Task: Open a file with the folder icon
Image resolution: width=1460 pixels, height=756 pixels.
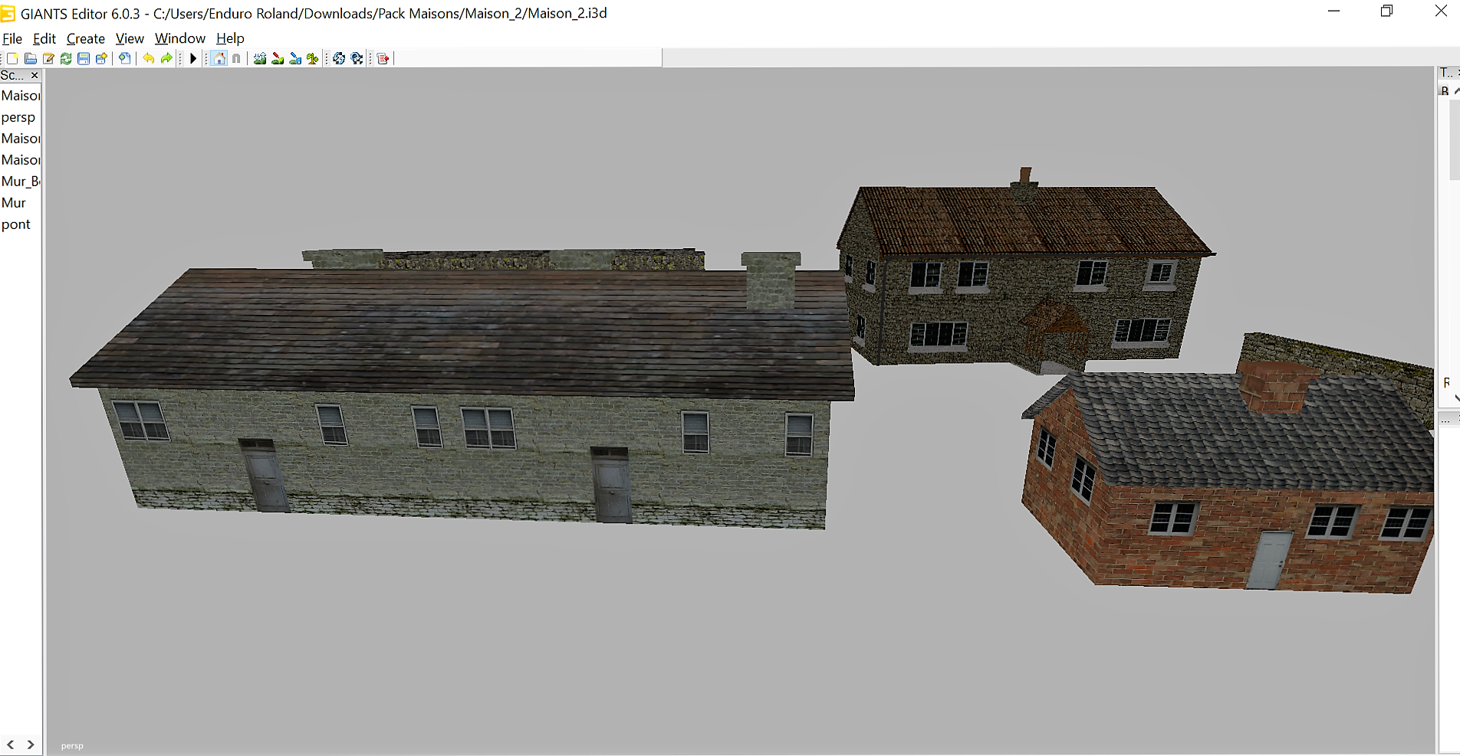Action: pos(31,58)
